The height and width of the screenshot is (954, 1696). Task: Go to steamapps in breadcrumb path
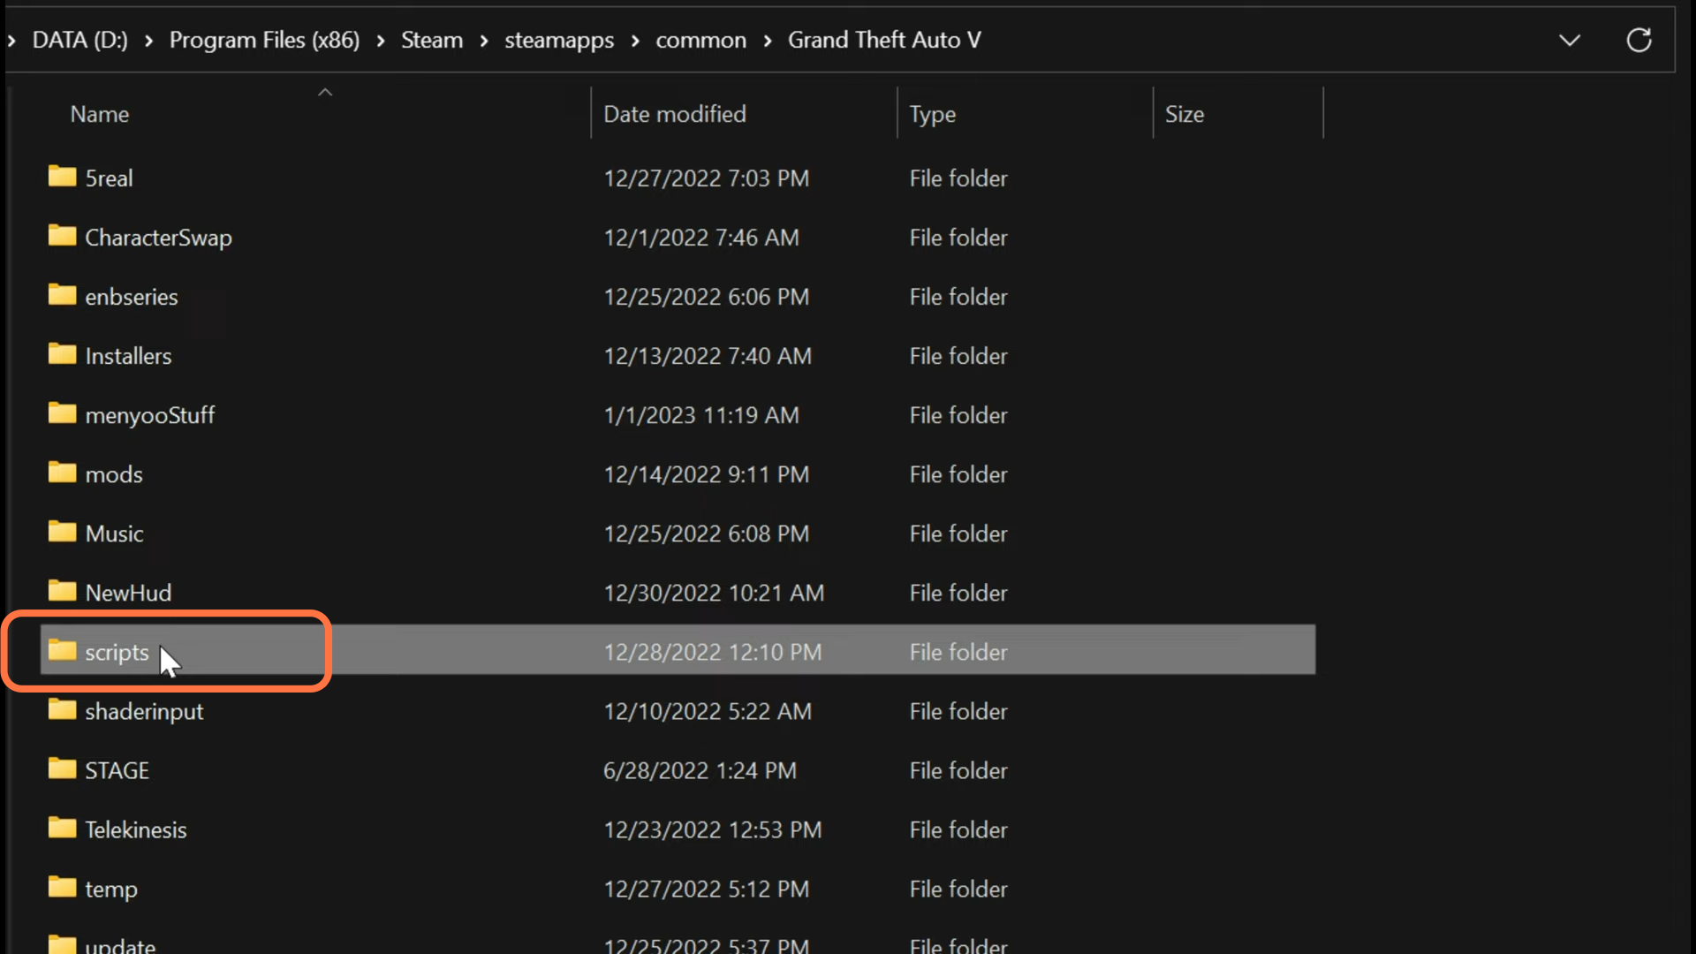[x=559, y=41]
